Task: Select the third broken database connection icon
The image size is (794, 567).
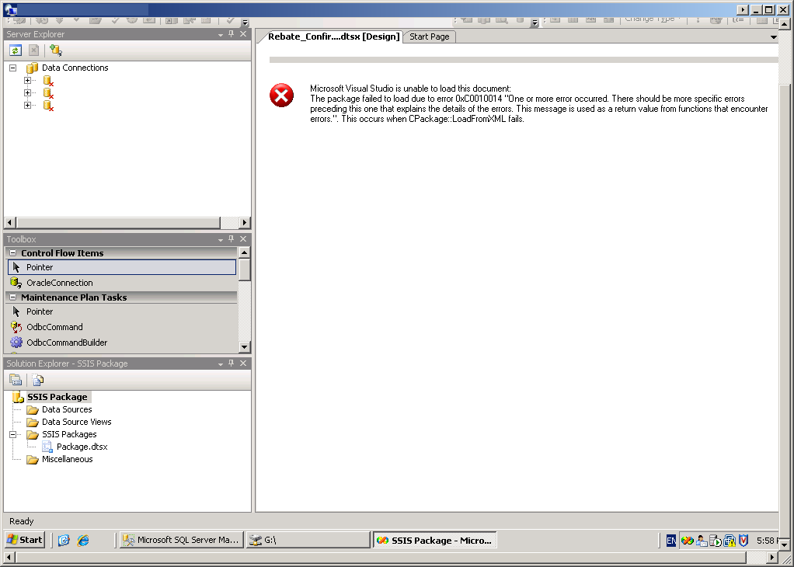Action: coord(48,106)
